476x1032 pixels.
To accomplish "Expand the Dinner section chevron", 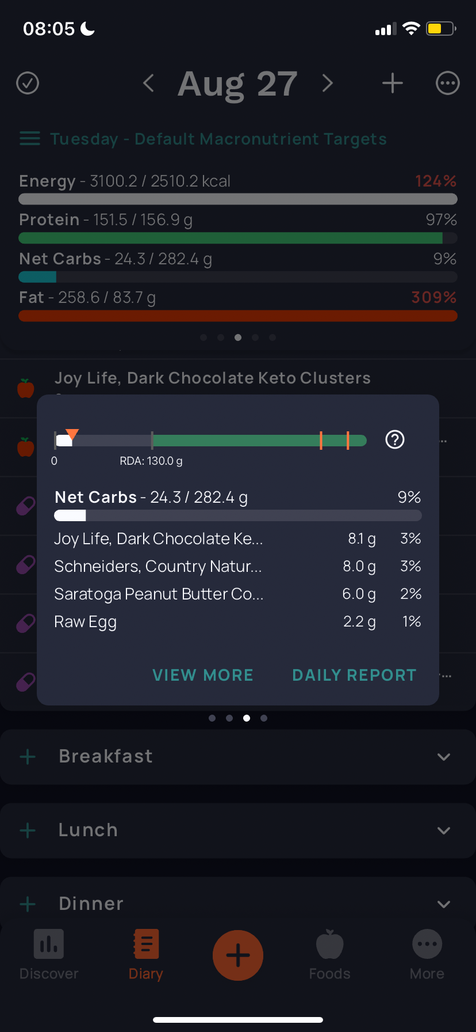I will pyautogui.click(x=444, y=904).
